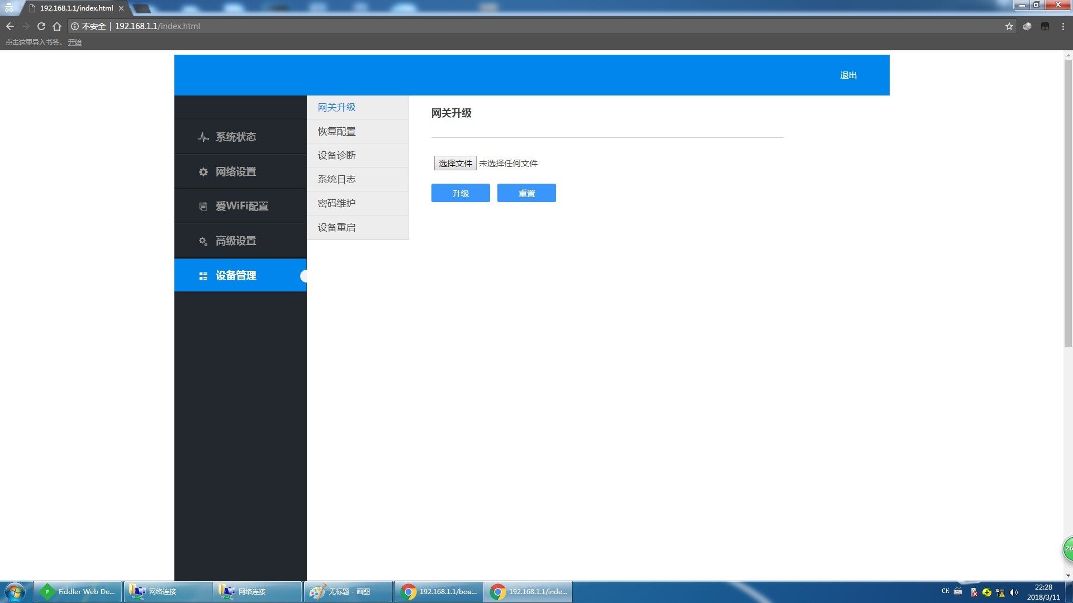Select 设备重启 submenu item

pyautogui.click(x=358, y=227)
